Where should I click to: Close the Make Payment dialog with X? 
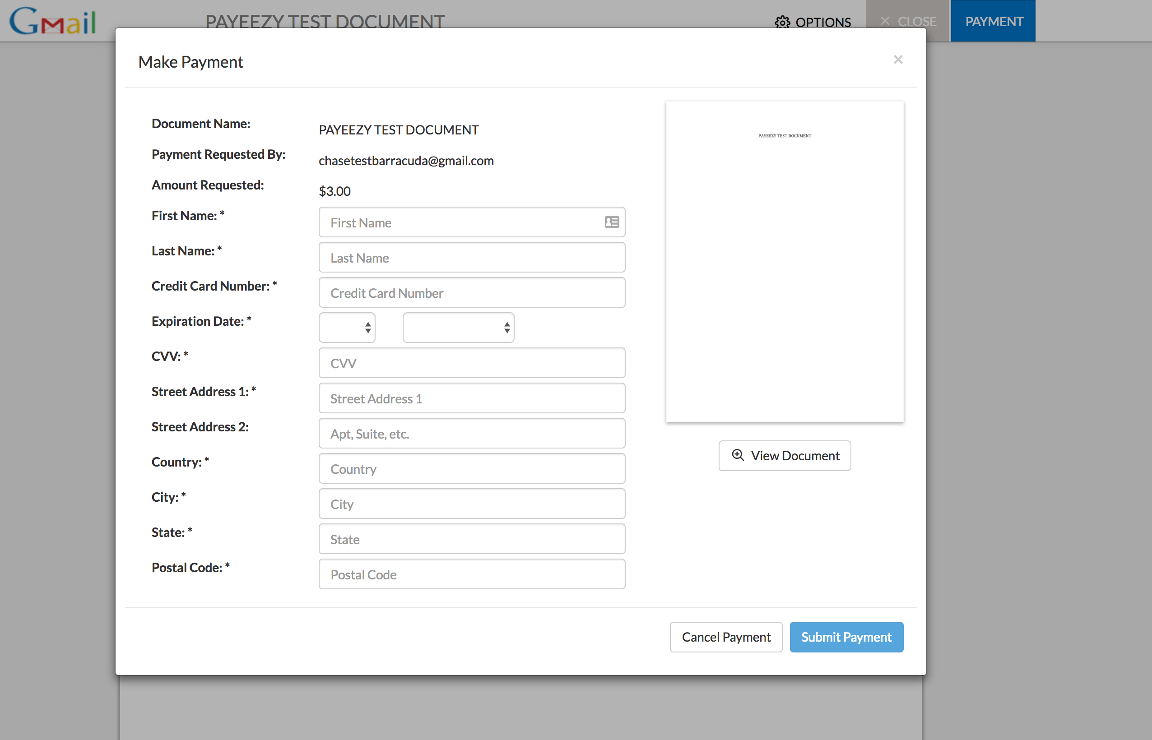(898, 60)
